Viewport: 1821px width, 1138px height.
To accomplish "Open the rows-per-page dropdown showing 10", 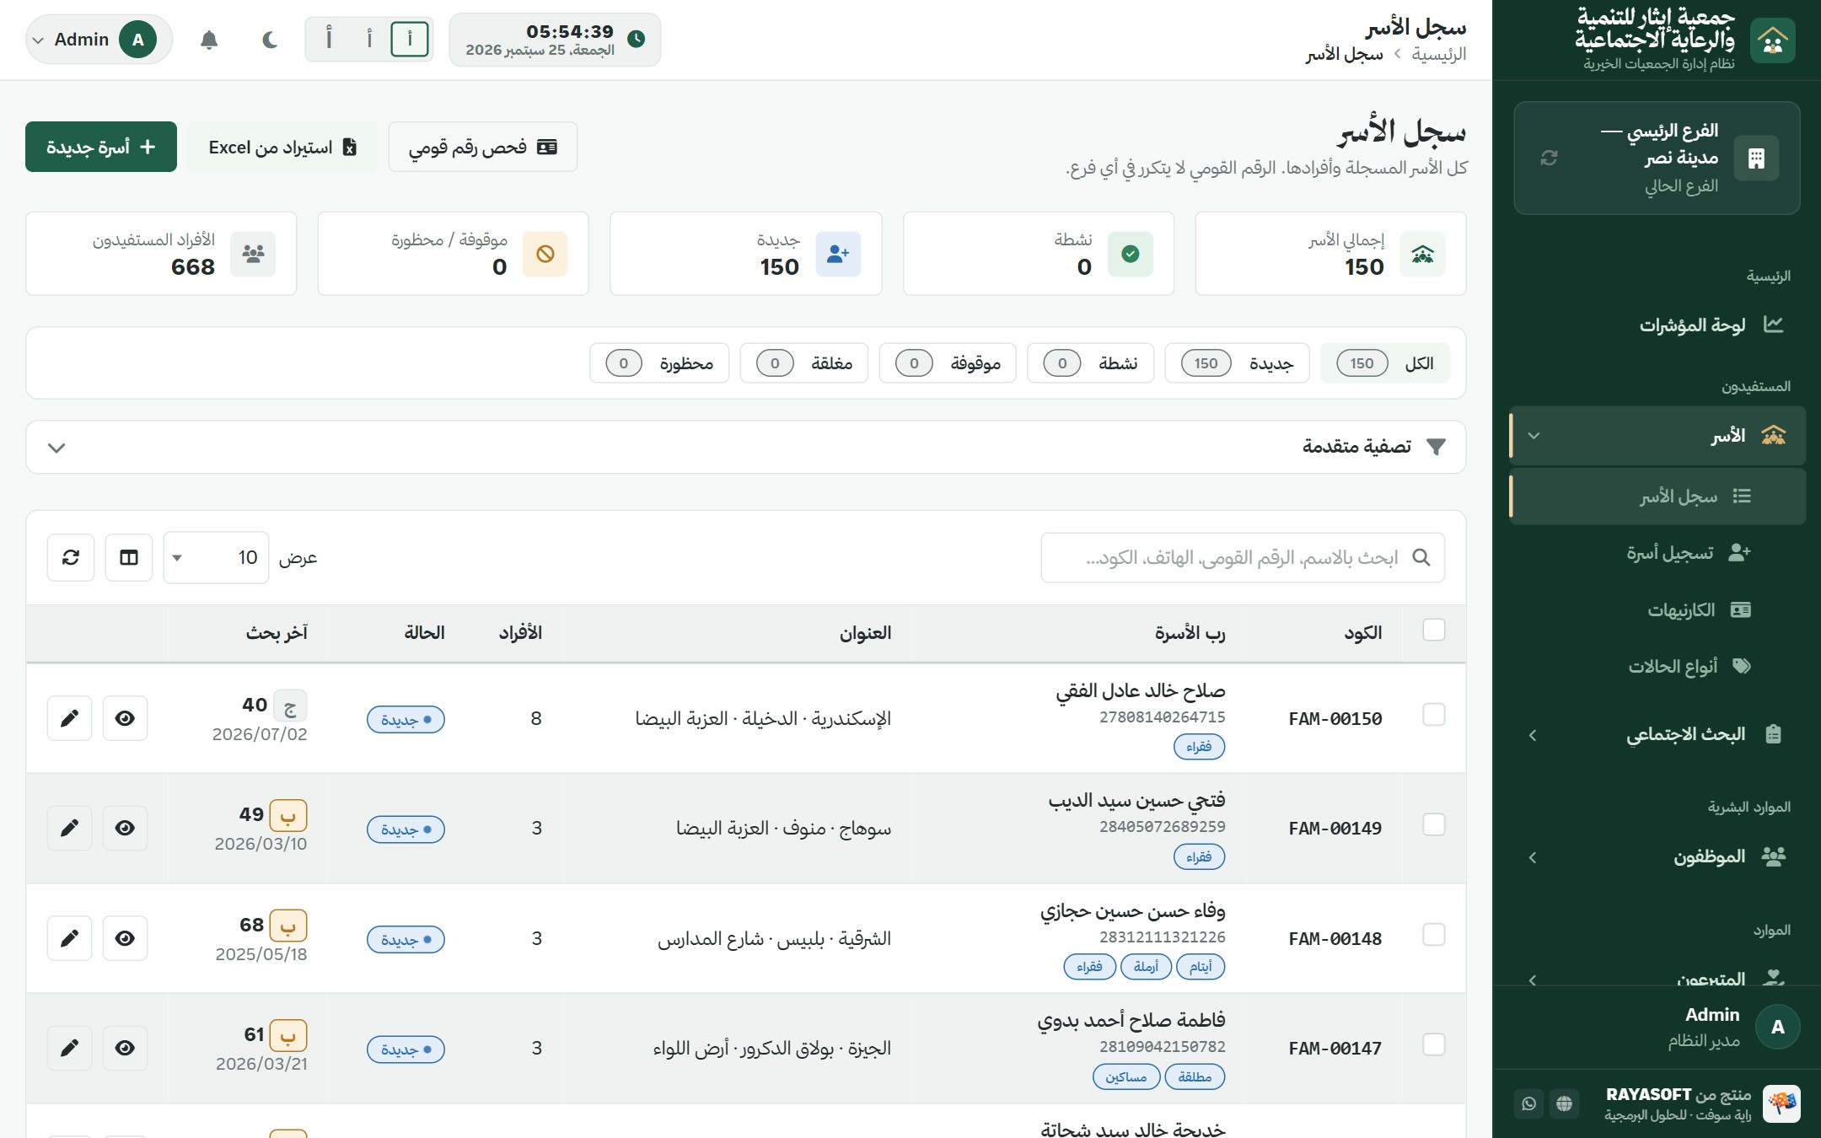I will pyautogui.click(x=216, y=557).
